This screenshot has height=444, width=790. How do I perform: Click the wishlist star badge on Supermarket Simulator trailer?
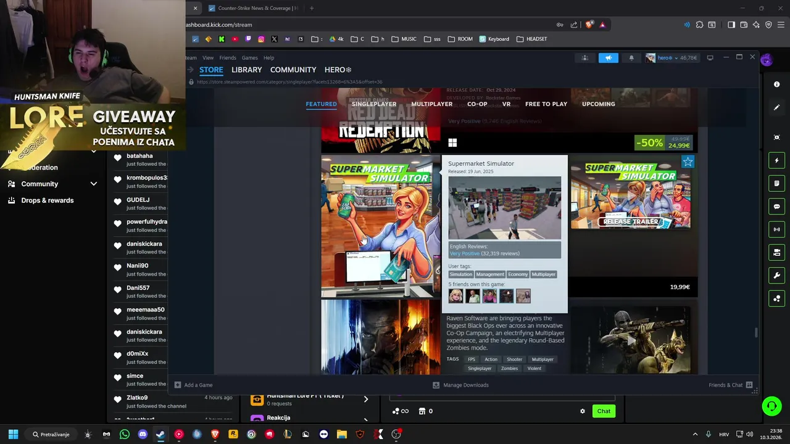[688, 162]
